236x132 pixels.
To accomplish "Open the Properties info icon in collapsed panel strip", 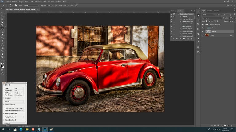I will click(199, 24).
